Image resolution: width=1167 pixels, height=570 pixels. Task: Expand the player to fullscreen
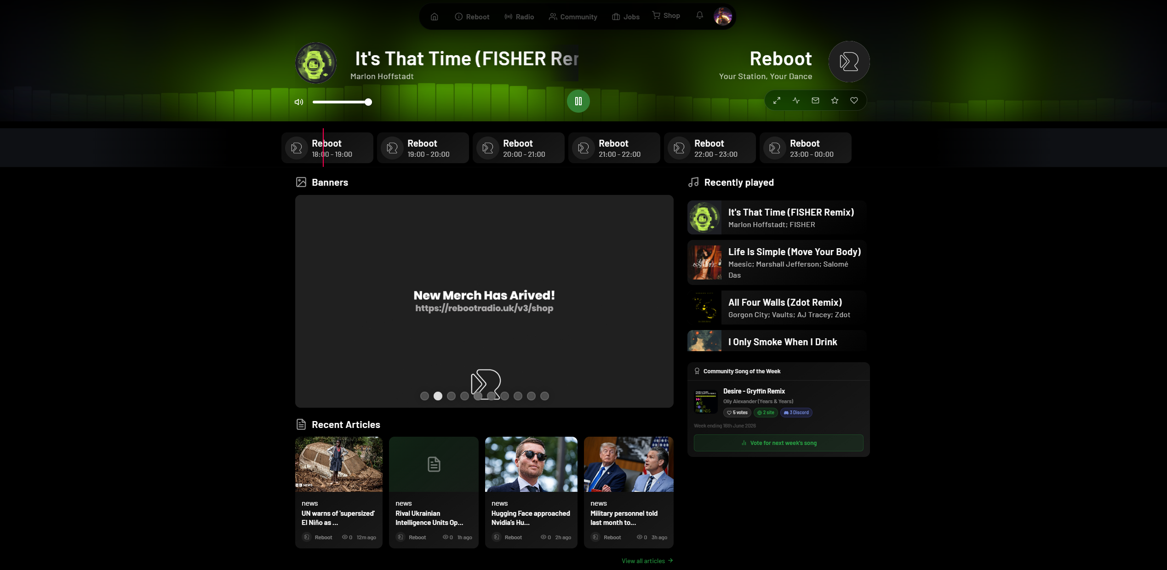coord(777,100)
